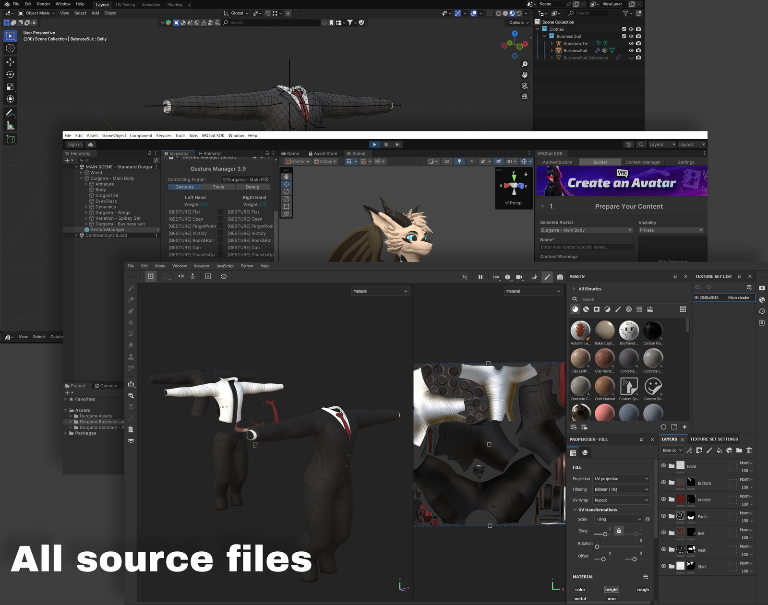Change the avatar Visibility from Private
Image resolution: width=768 pixels, height=605 pixels.
pos(671,230)
